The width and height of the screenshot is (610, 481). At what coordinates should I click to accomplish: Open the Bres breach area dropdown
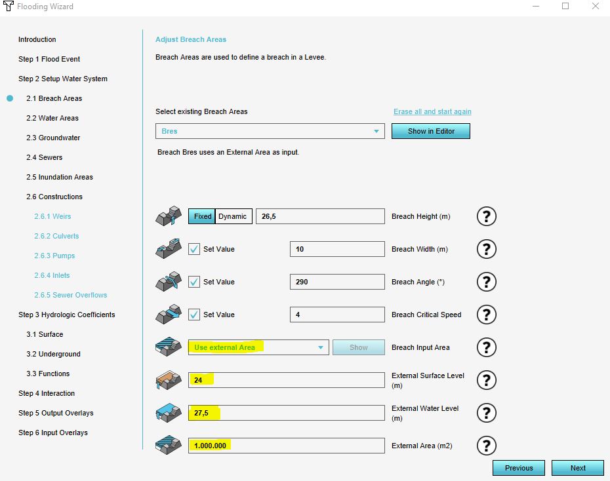(270, 131)
